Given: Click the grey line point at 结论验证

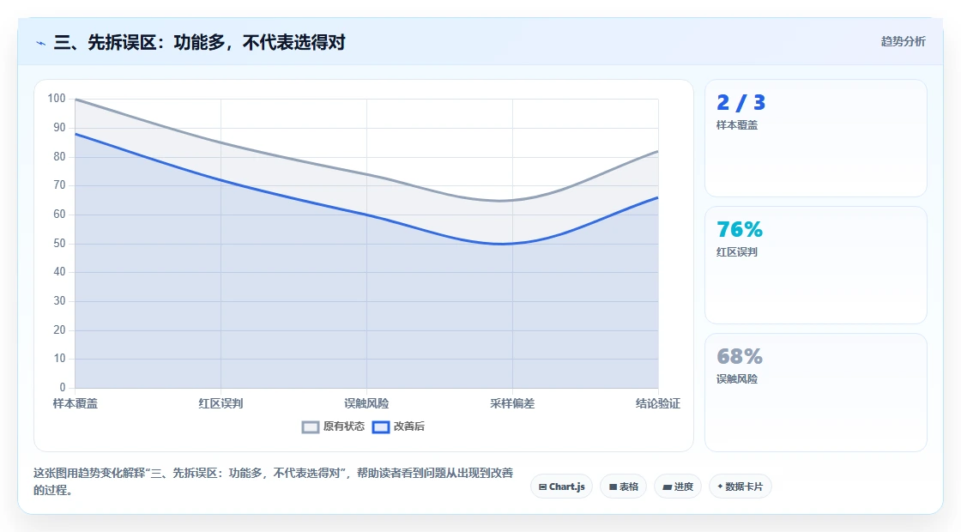Looking at the screenshot, I should pyautogui.click(x=657, y=151).
